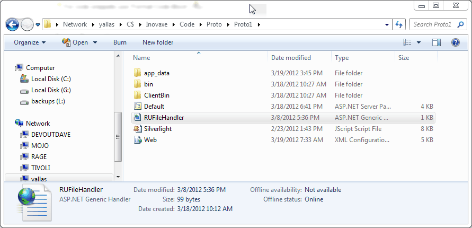Click the refresh button beside address bar
This screenshot has height=228, width=472.
coord(399,24)
